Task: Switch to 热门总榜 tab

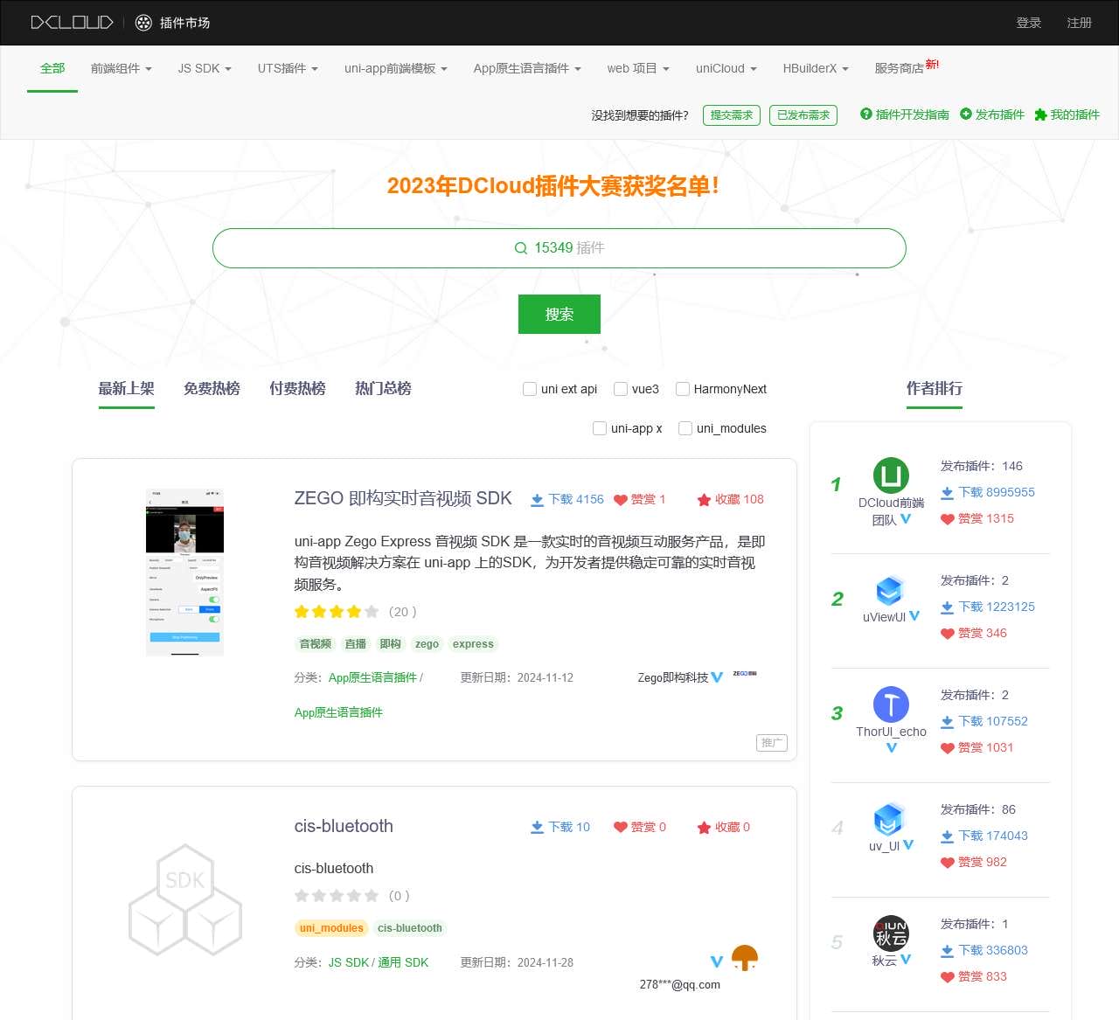Action: tap(383, 388)
